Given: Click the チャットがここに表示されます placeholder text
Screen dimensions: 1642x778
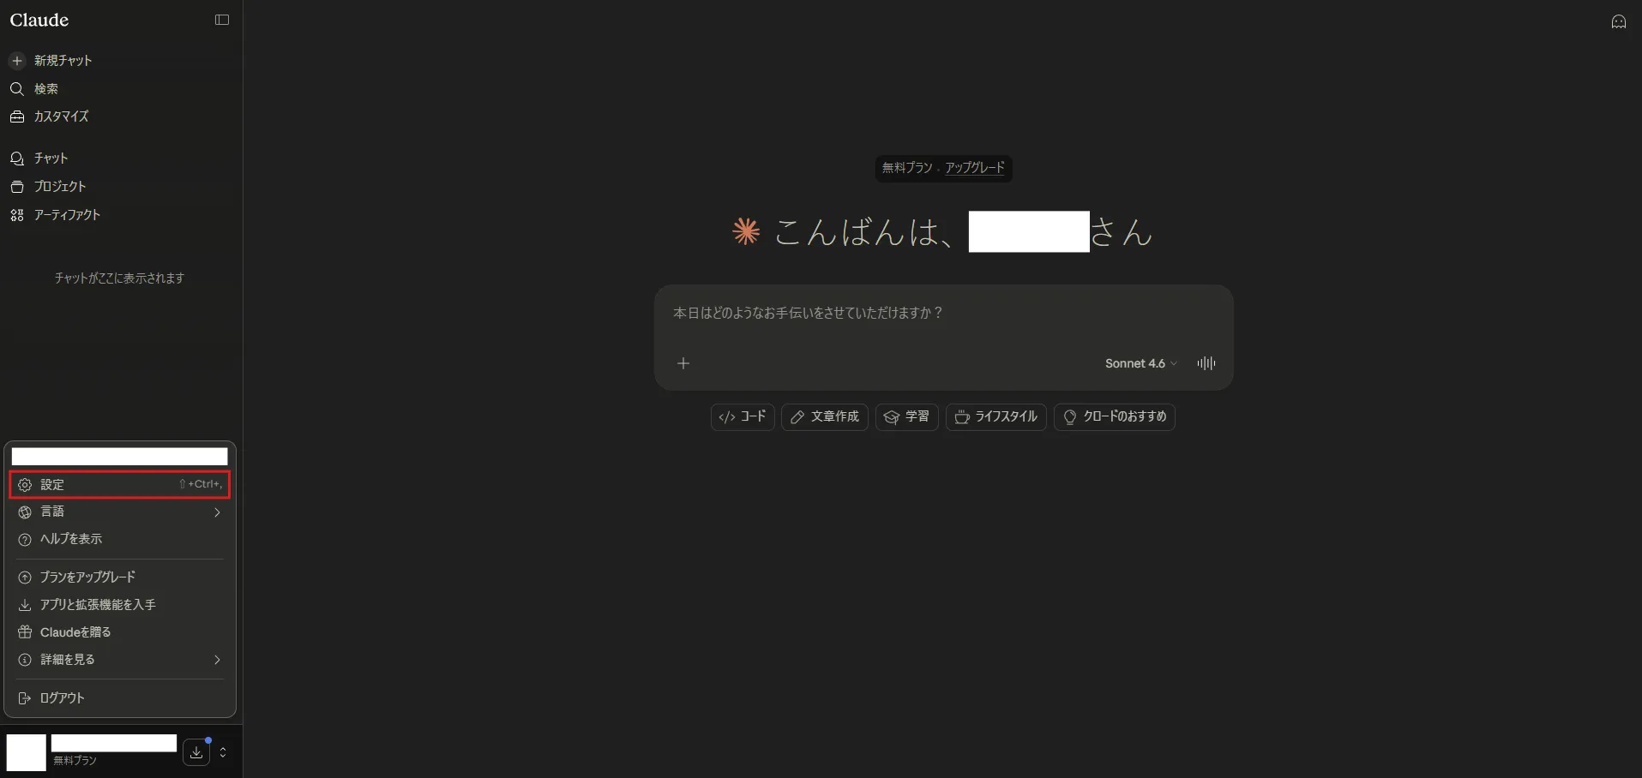Looking at the screenshot, I should [120, 278].
